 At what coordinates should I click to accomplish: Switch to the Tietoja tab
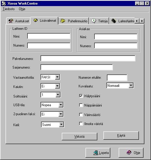click(99, 21)
